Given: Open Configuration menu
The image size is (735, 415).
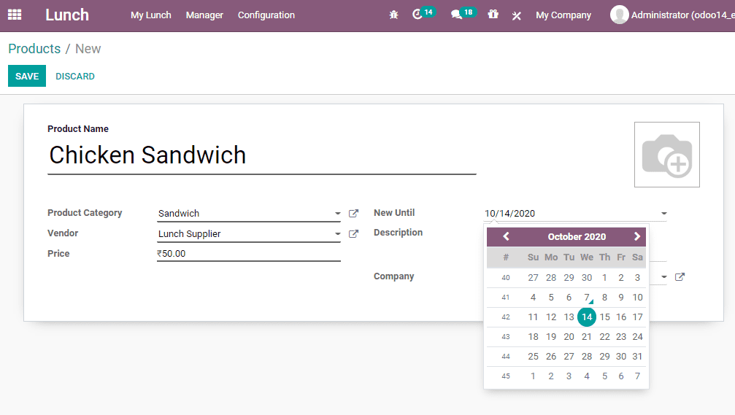Looking at the screenshot, I should pos(266,15).
